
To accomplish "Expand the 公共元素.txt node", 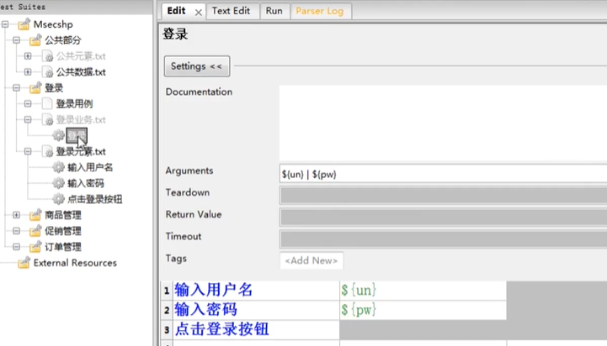I will coord(28,56).
